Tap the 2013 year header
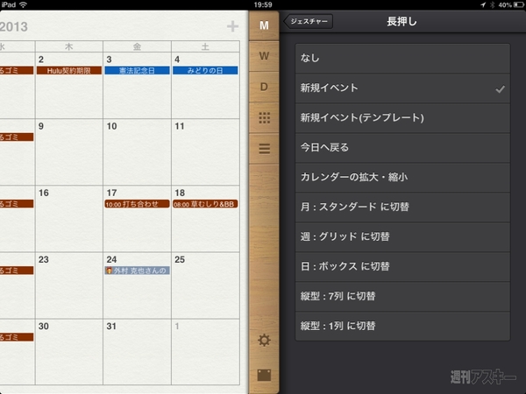This screenshot has height=394, width=526. [14, 27]
